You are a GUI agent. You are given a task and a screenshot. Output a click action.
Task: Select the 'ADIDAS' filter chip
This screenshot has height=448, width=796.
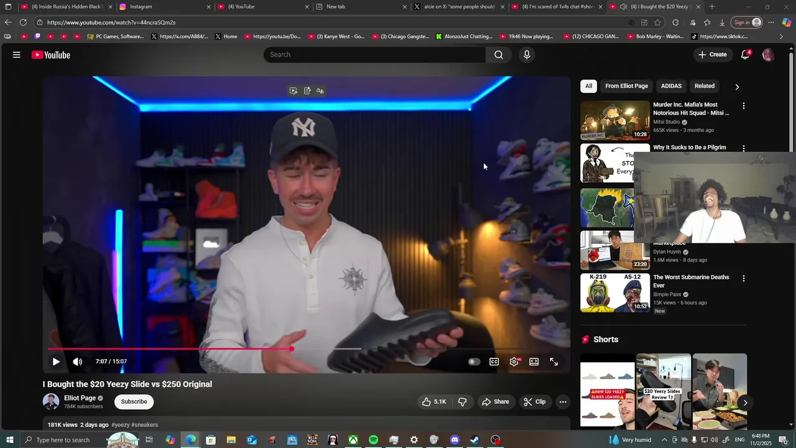pos(671,86)
